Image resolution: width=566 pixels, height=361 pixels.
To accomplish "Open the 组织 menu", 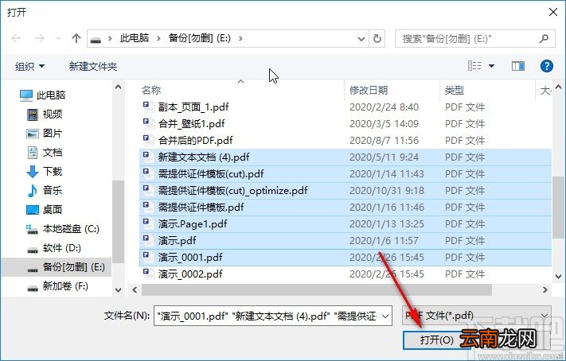I will tap(29, 66).
